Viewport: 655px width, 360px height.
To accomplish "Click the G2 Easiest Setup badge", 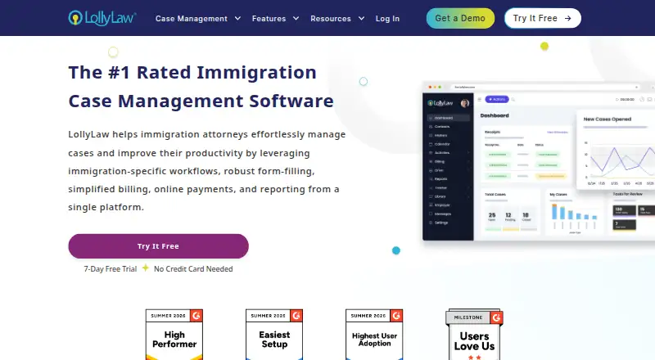I will point(274,335).
